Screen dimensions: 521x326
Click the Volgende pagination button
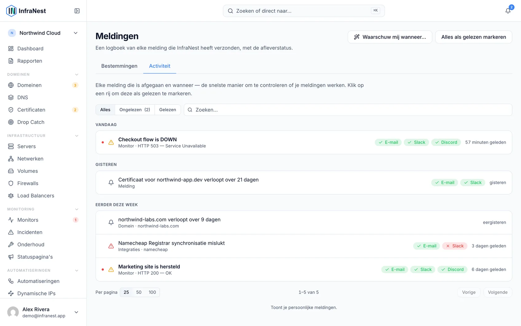point(498,292)
